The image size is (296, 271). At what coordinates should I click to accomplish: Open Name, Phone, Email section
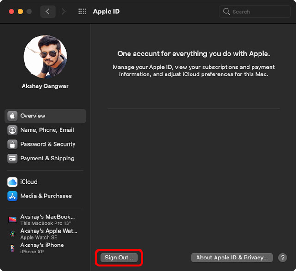click(45, 130)
